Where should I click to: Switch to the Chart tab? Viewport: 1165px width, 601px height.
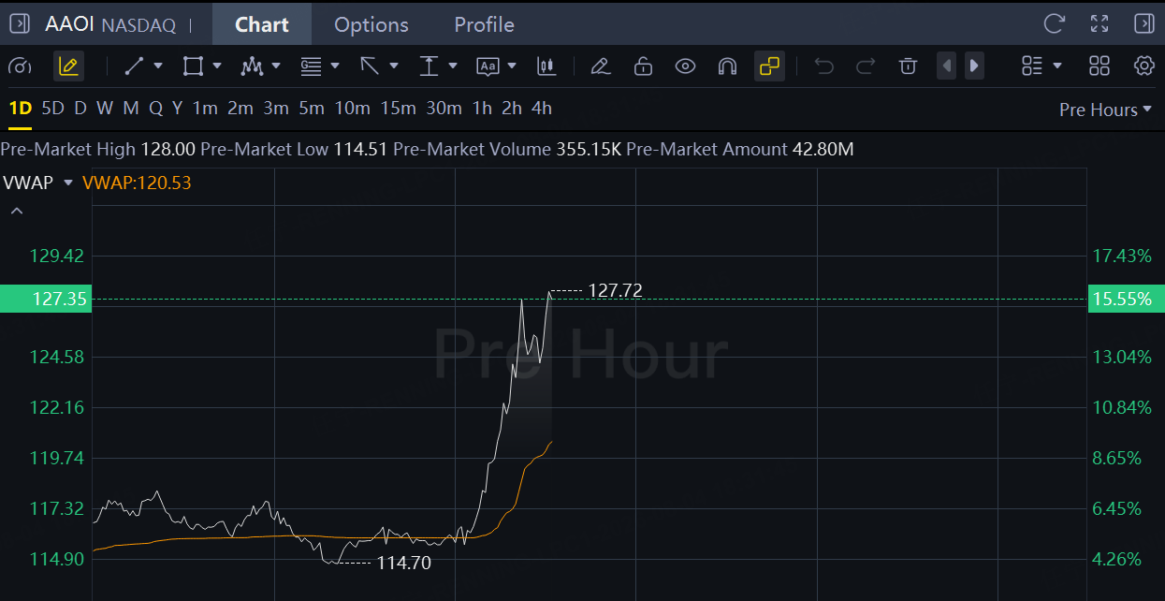(x=262, y=24)
